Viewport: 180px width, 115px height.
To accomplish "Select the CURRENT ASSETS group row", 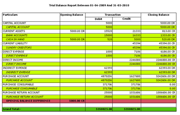I will 89,31.
